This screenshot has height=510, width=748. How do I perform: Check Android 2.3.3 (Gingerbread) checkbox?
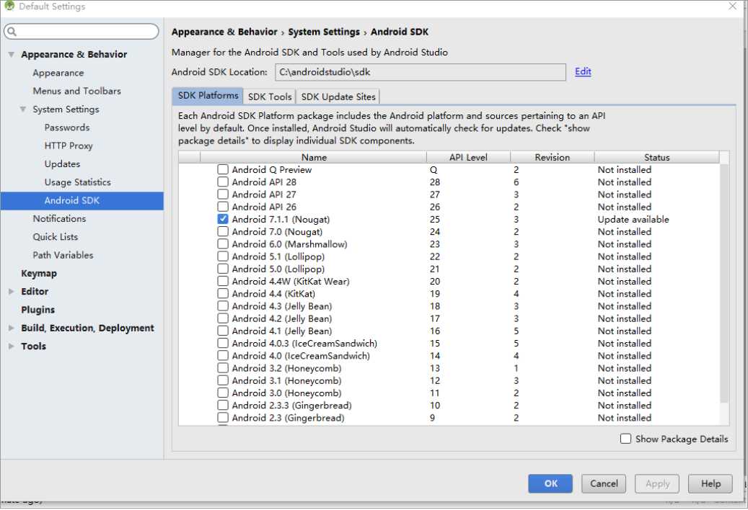click(x=222, y=406)
